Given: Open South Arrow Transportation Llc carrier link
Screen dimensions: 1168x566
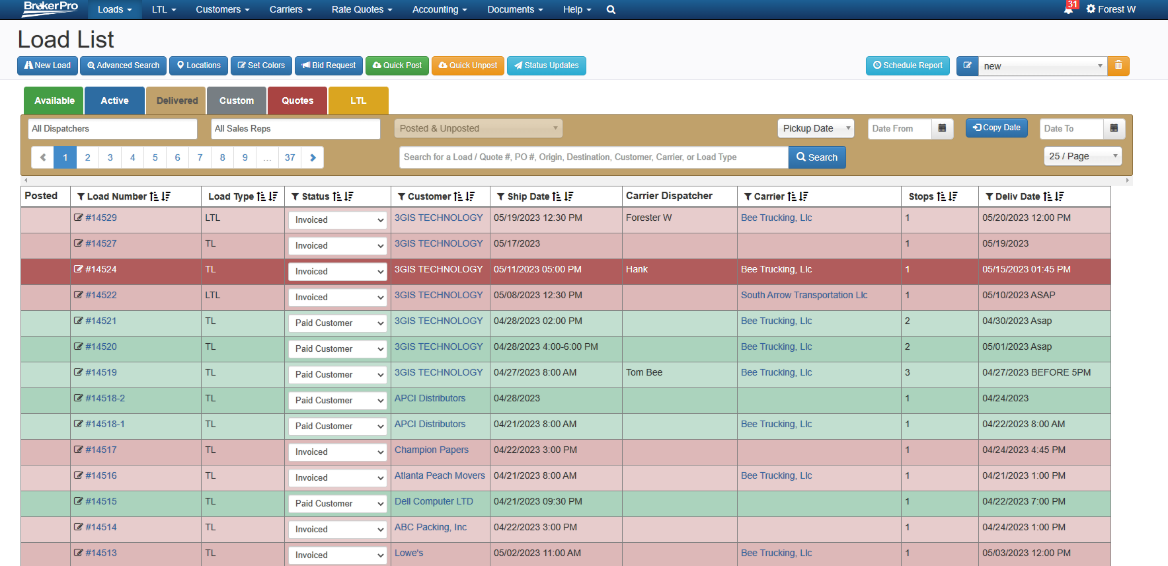Looking at the screenshot, I should point(804,295).
